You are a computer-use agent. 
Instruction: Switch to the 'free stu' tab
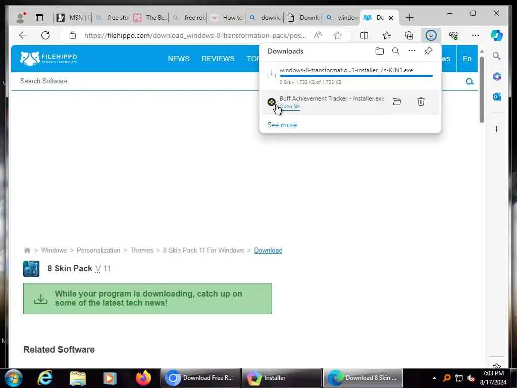[111, 18]
